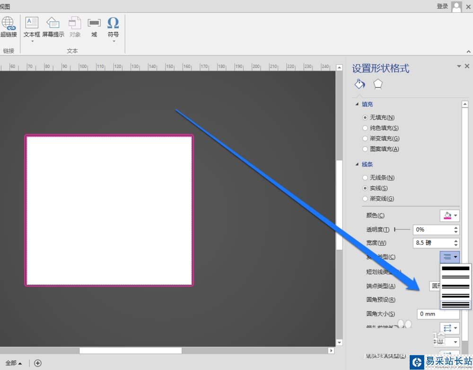Click the 登录 sign-in link

(442, 6)
